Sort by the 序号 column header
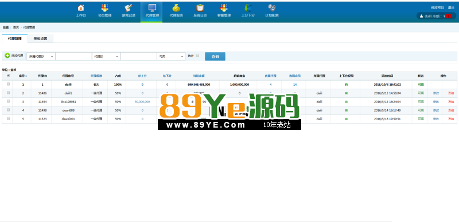 tap(22, 76)
